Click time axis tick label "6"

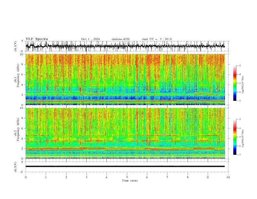[x=147, y=177]
